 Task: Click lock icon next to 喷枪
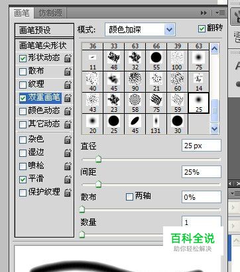(x=68, y=166)
